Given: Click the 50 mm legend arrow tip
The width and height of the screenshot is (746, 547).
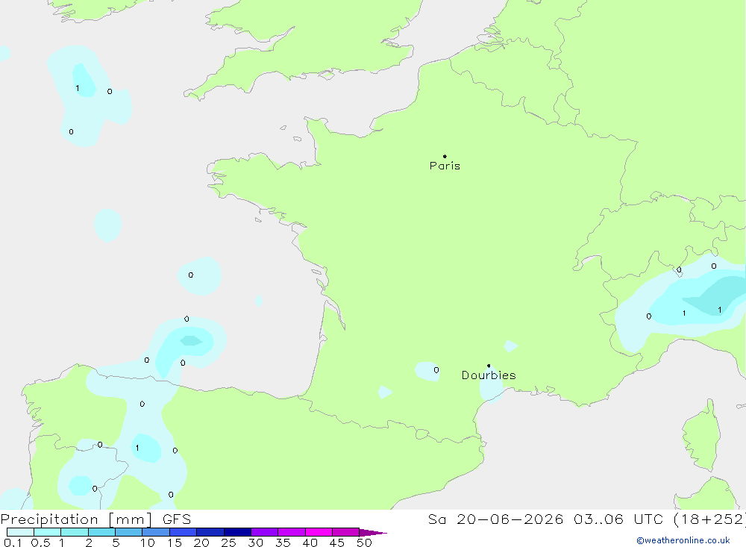Looking at the screenshot, I should point(374,532).
